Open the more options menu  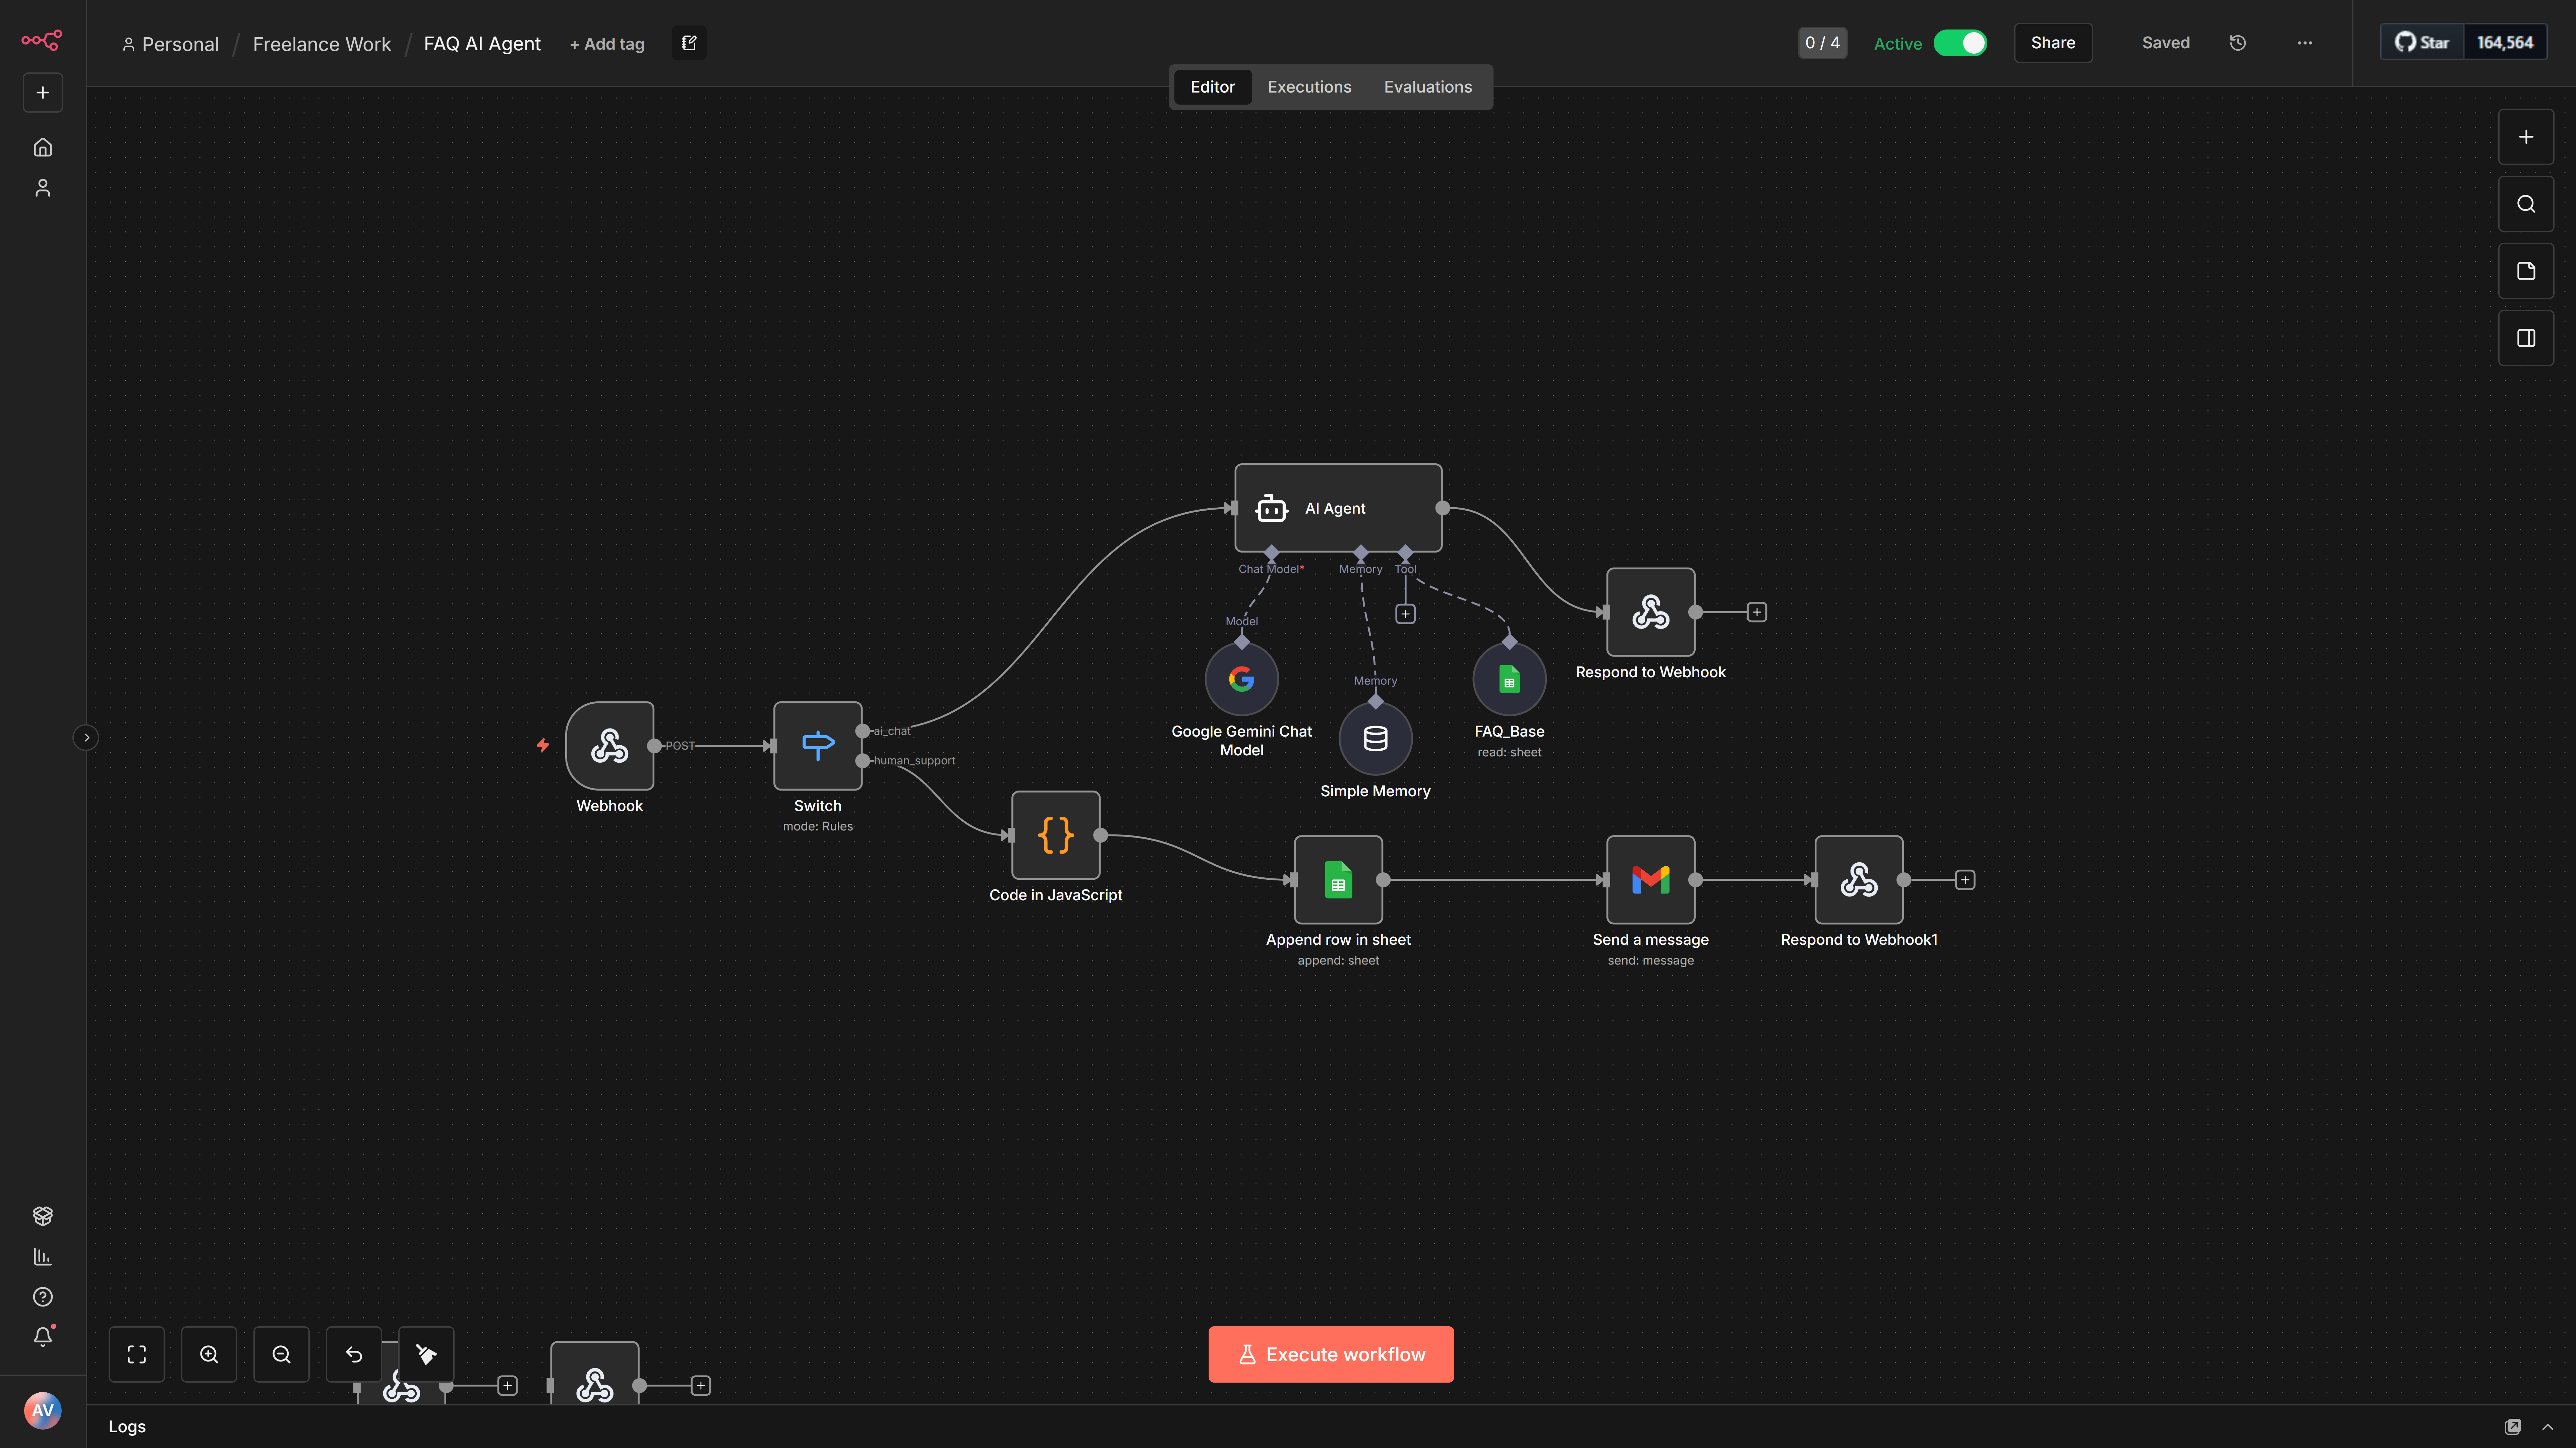coord(2305,43)
